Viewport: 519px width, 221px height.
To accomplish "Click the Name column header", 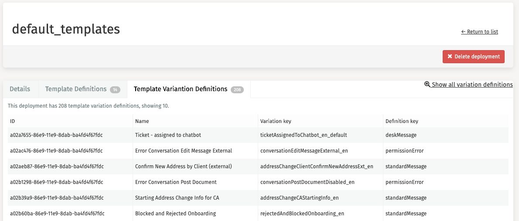I will (x=142, y=121).
